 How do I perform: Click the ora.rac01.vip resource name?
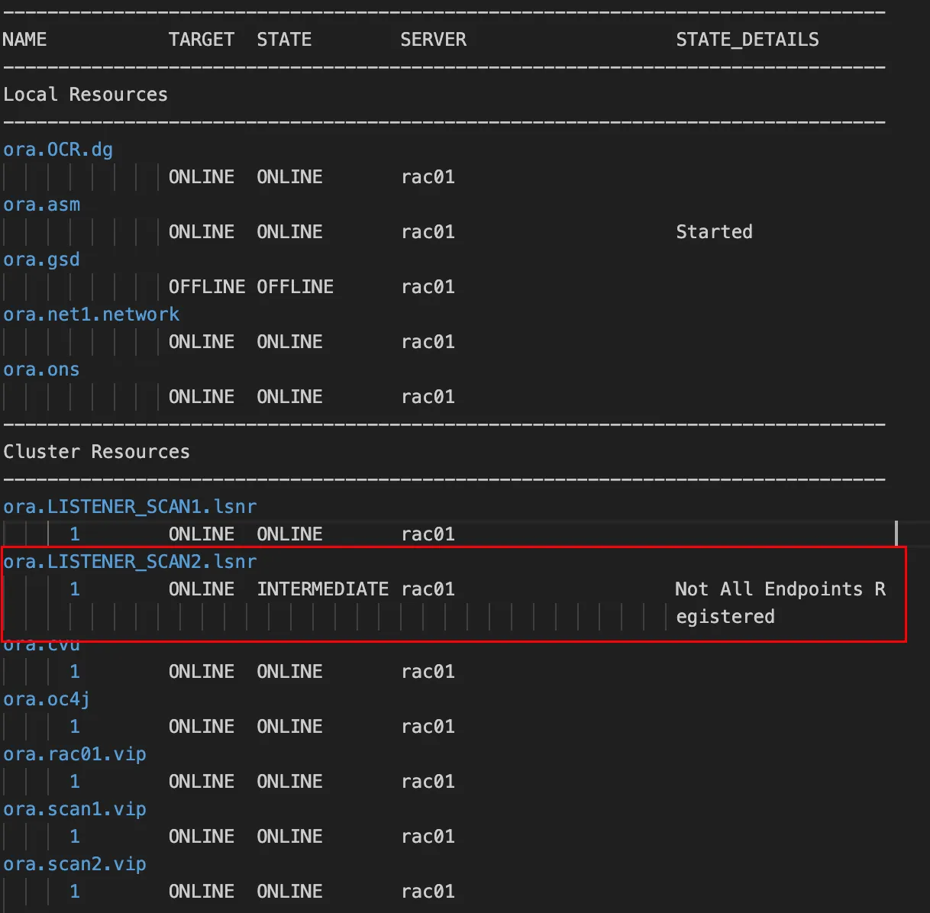(x=74, y=753)
